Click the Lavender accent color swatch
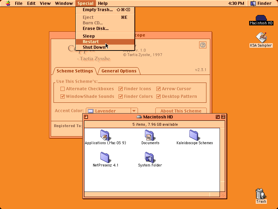 click(91, 111)
